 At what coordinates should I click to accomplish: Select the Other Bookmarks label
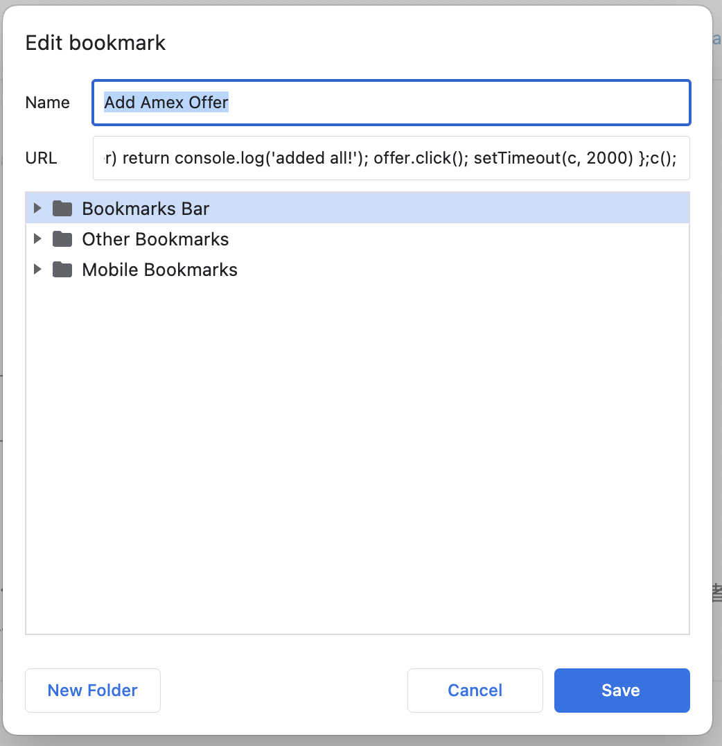(155, 238)
